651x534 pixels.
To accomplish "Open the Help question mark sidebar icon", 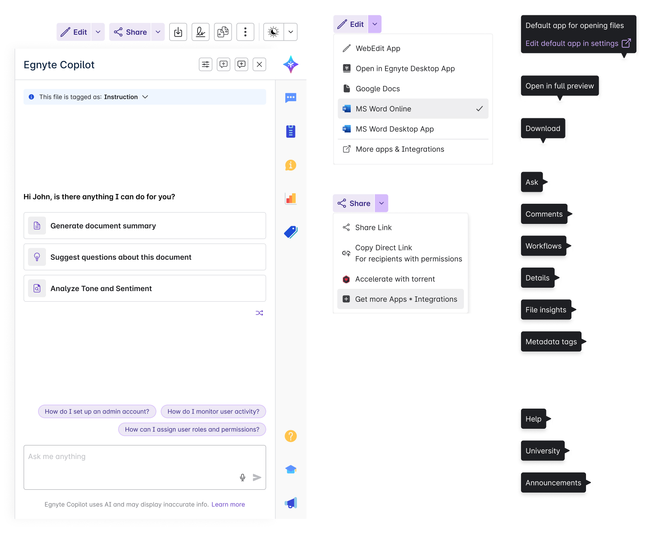I will (291, 436).
